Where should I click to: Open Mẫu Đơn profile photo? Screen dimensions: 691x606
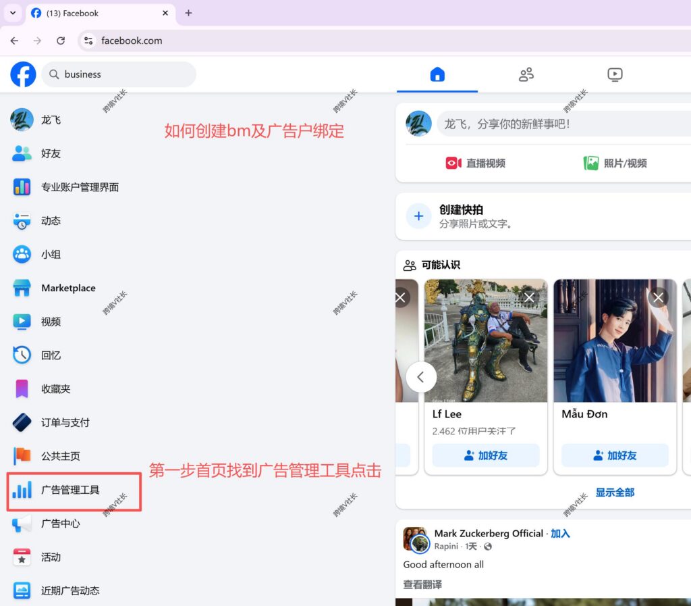click(x=615, y=340)
